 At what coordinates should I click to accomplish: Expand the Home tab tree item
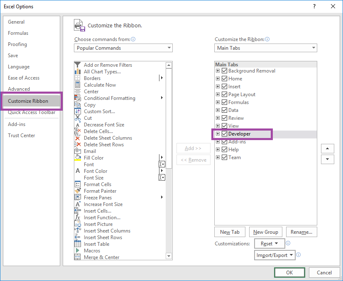(x=218, y=78)
